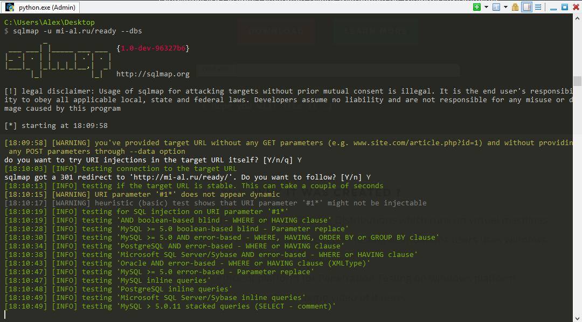Viewport: 582px width, 322px height.
Task: Click the 'heuristic (basic) test shows' warning line
Action: click(215, 203)
